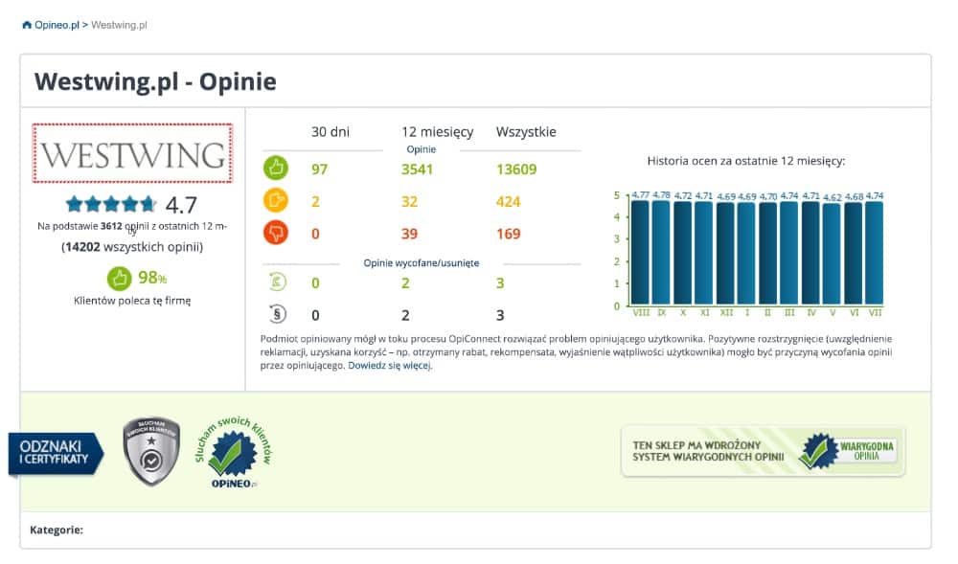This screenshot has width=958, height=564.
Task: Click the 'Odznaki i certyfikaty' banner
Action: click(56, 454)
